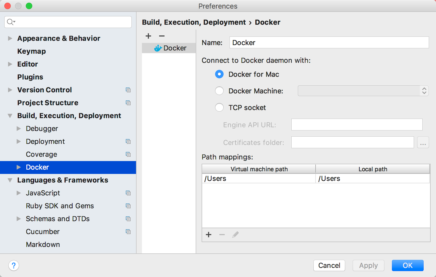Browse for certificates folder with the ellipsis button

point(423,142)
